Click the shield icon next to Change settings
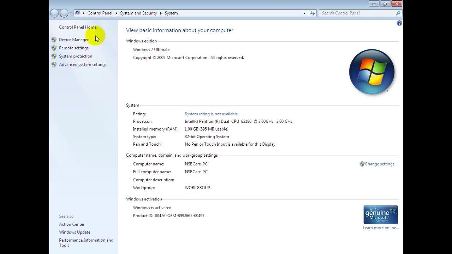 pyautogui.click(x=362, y=164)
